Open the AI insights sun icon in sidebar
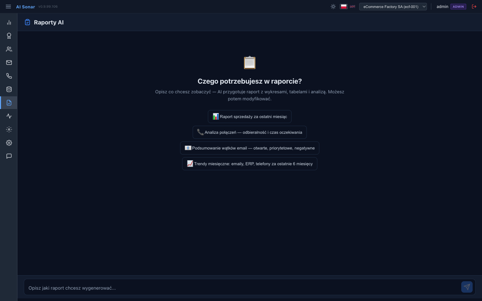The width and height of the screenshot is (482, 301). [x=9, y=129]
